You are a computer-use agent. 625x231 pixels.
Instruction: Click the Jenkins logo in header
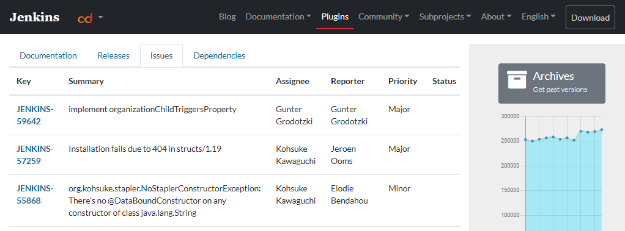tap(35, 18)
